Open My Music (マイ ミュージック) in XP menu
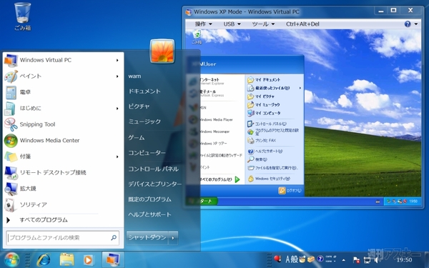The width and height of the screenshot is (429, 268). coord(264,105)
